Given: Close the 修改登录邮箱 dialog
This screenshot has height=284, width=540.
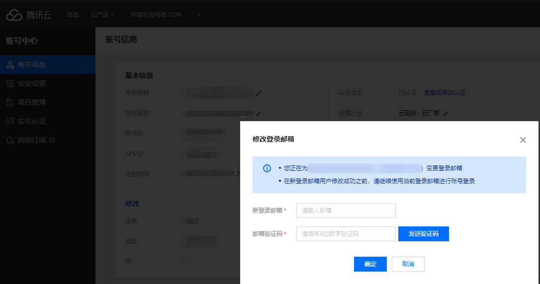Looking at the screenshot, I should tap(523, 140).
